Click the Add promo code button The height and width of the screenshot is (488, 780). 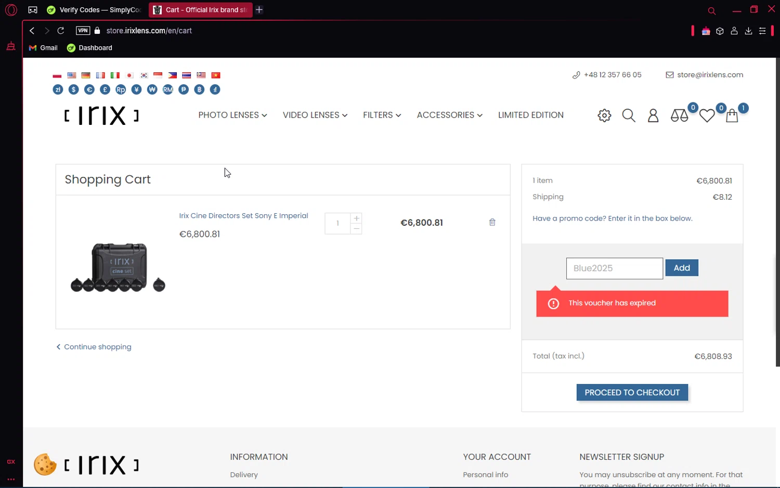[x=682, y=268]
